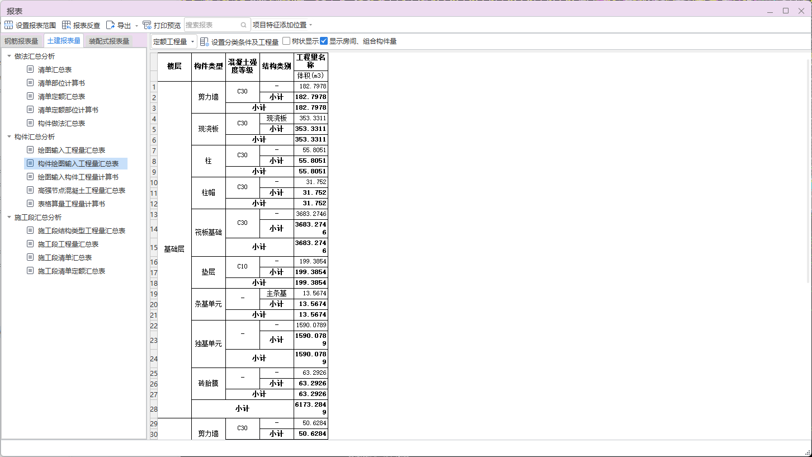Open the 导出 dropdown arrow
This screenshot has width=812, height=457.
pyautogui.click(x=136, y=26)
